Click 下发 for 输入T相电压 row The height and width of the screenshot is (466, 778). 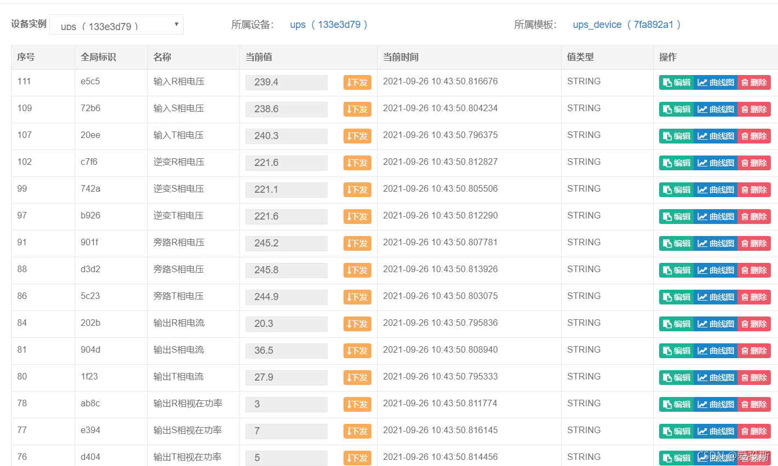(357, 136)
